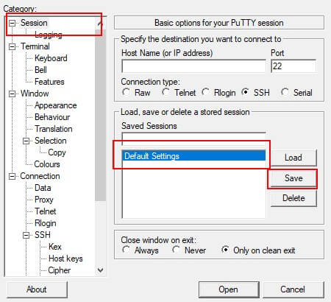The width and height of the screenshot is (331, 302).
Task: Collapse the Selection tree node
Action: coord(26,141)
